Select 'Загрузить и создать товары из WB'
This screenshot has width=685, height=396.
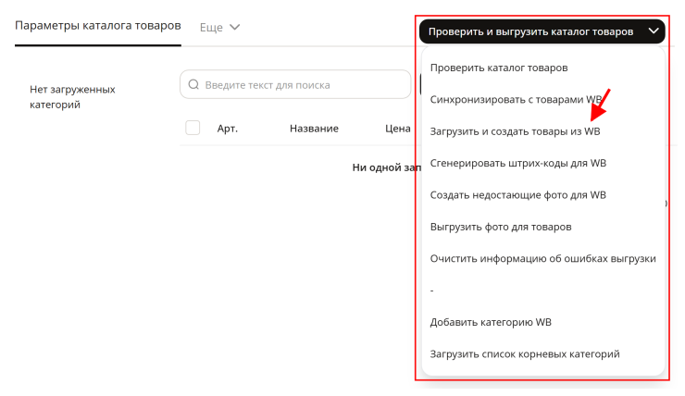[515, 131]
